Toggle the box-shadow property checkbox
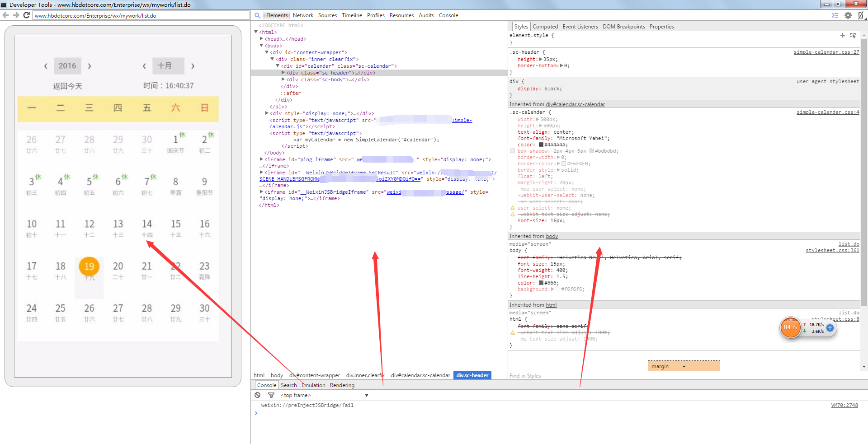 [x=513, y=151]
